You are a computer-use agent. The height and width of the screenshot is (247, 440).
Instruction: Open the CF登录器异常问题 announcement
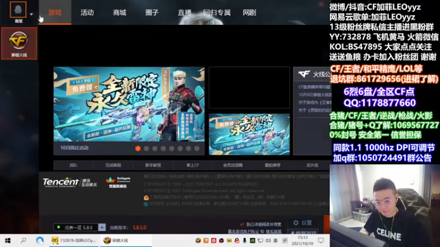coord(314,87)
